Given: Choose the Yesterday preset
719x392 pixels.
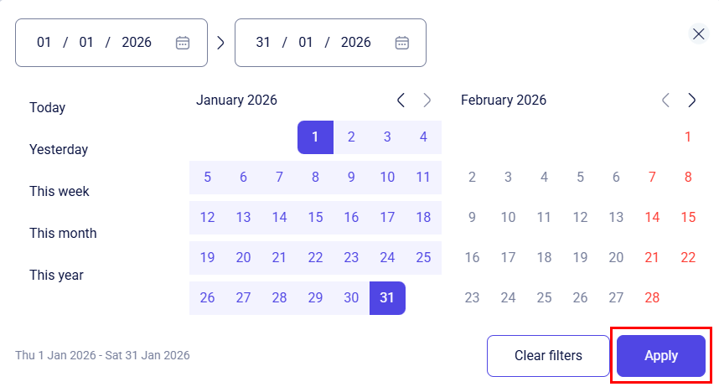Looking at the screenshot, I should [x=59, y=149].
